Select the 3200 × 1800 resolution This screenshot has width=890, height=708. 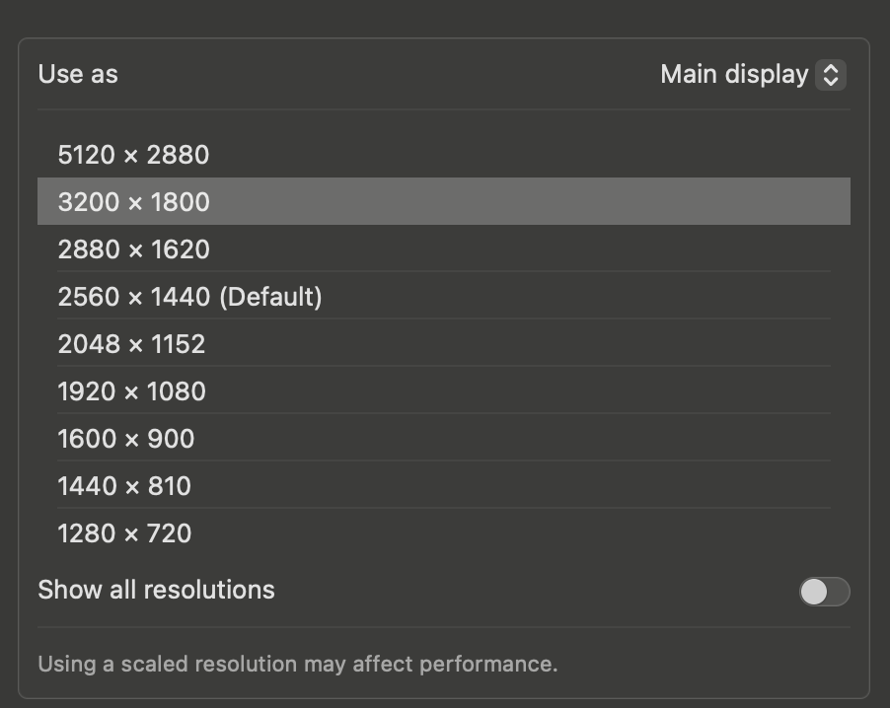tap(132, 202)
